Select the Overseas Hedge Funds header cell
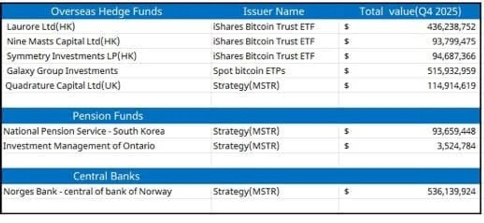The width and height of the screenshot is (484, 223). click(106, 11)
